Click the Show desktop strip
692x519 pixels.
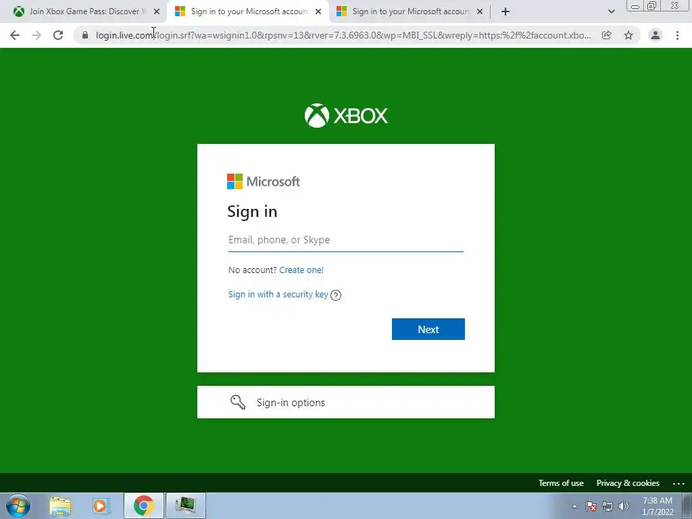[x=687, y=505]
